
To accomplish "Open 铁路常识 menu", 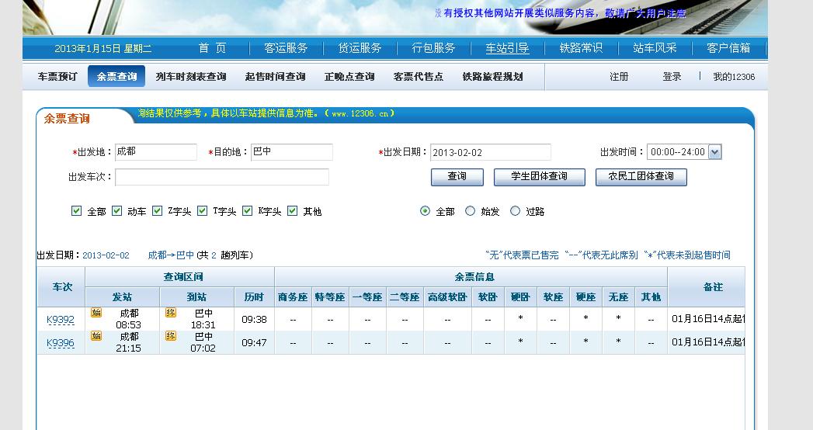I will 581,48.
